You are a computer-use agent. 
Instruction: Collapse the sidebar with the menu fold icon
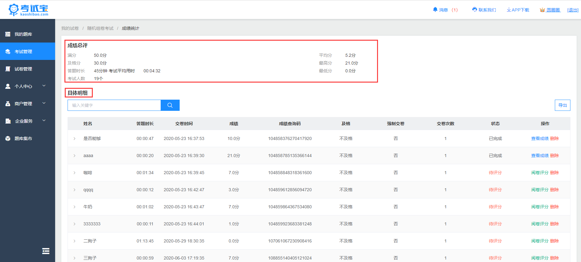coord(46,251)
